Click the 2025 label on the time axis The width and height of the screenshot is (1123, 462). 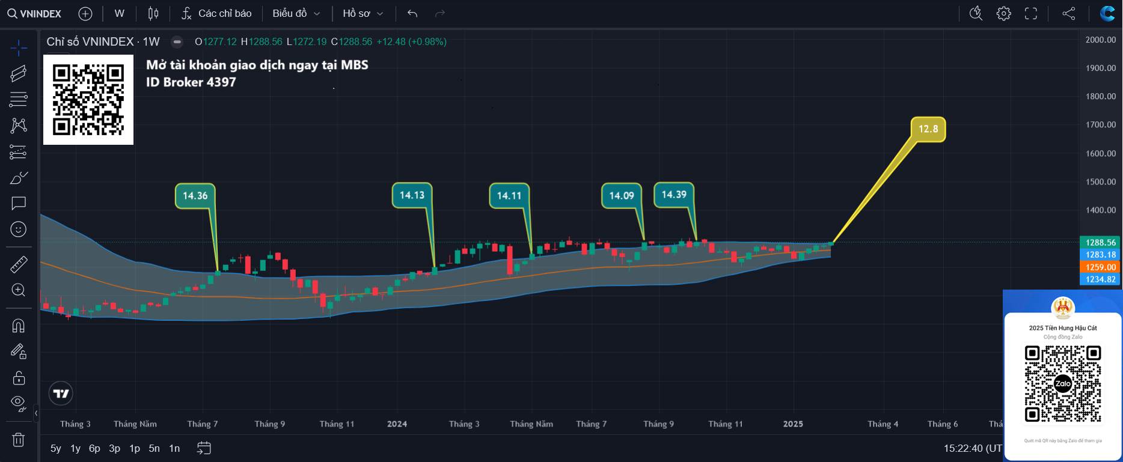pos(793,424)
